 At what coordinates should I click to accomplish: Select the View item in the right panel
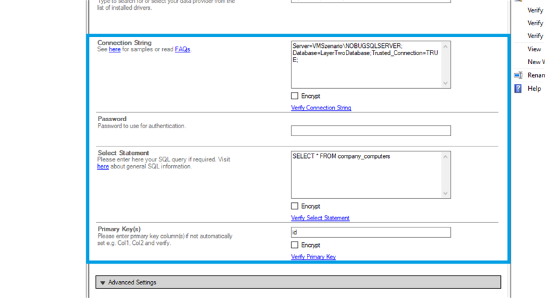click(534, 49)
